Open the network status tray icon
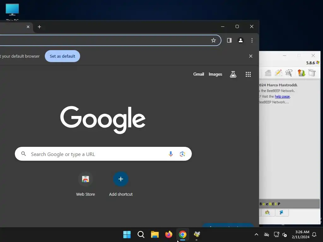The width and height of the screenshot is (323, 242). pos(276,234)
